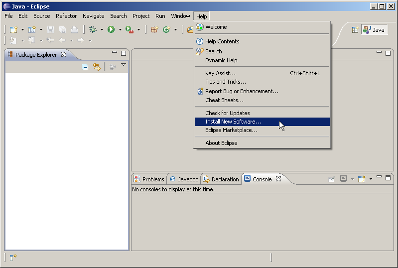Image resolution: width=398 pixels, height=268 pixels.
Task: Select Install New Software...
Action: pyautogui.click(x=262, y=122)
